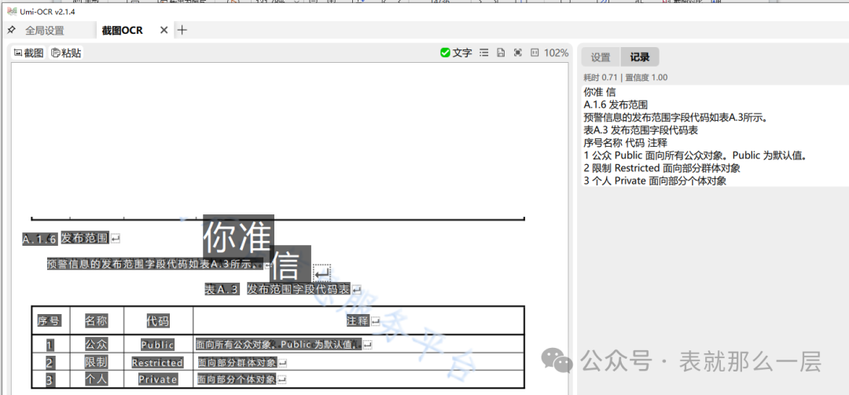Click the actual-size 1:1 icon
Screen dimensions: 849x395
(x=535, y=53)
